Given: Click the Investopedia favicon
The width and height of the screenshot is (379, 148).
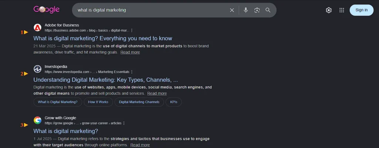Looking at the screenshot, I should (x=37, y=69).
